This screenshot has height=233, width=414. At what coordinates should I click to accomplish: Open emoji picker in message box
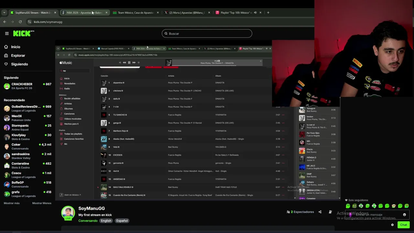coord(404,215)
